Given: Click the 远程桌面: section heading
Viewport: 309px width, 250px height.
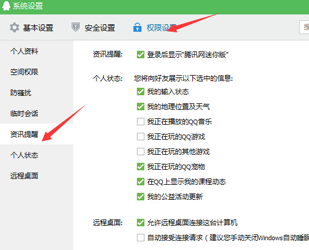Looking at the screenshot, I should [107, 223].
